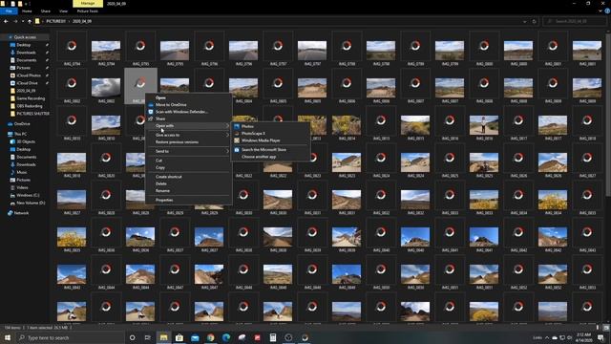Open the File ribbon tab
Viewport: 611px width, 344px height.
[x=9, y=11]
